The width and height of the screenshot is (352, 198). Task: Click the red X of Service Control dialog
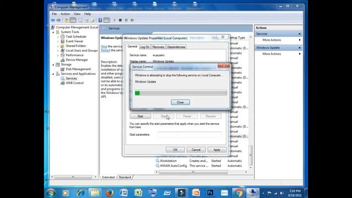(x=224, y=66)
